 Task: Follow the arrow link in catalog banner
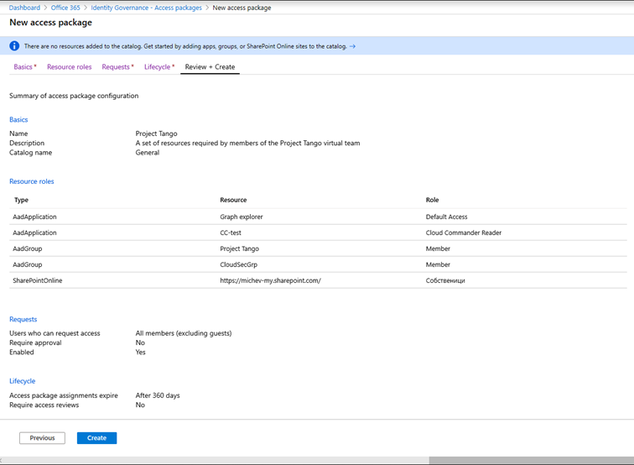352,46
